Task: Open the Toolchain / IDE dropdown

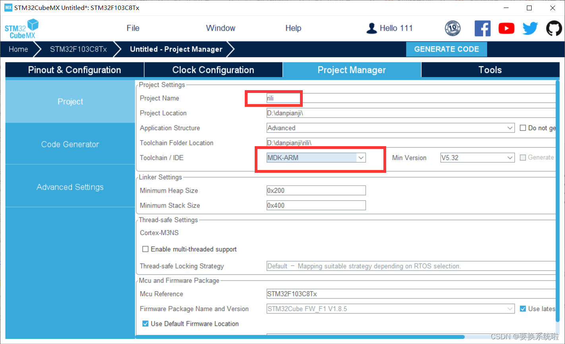Action: [316, 158]
